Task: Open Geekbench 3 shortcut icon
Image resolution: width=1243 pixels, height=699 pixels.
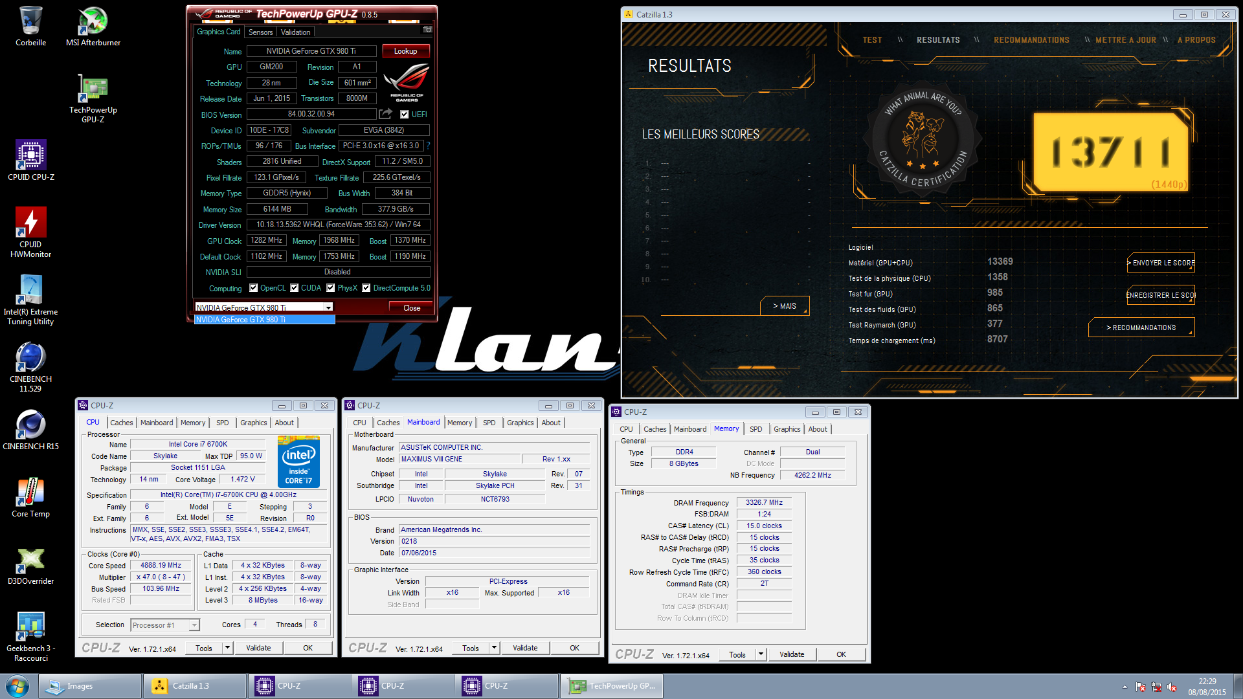Action: point(30,636)
